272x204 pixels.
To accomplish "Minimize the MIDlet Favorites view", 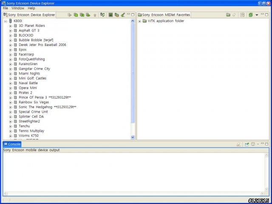I will point(263,14).
